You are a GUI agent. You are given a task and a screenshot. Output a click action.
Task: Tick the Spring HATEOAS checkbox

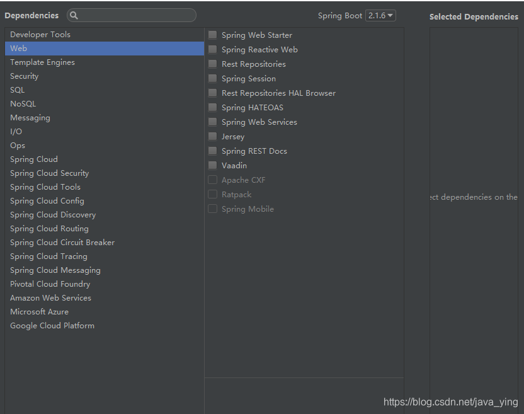212,107
